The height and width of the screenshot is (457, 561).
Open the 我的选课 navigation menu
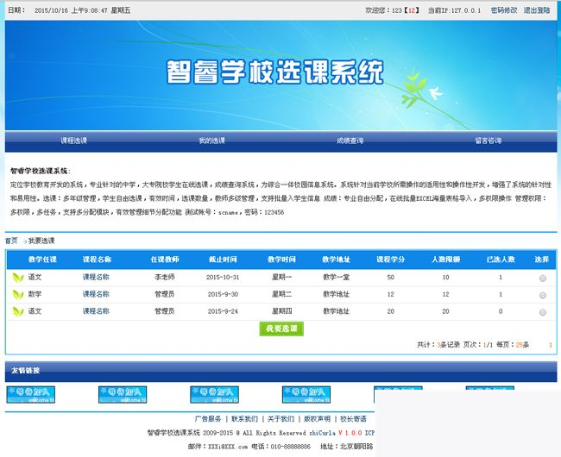(x=211, y=141)
